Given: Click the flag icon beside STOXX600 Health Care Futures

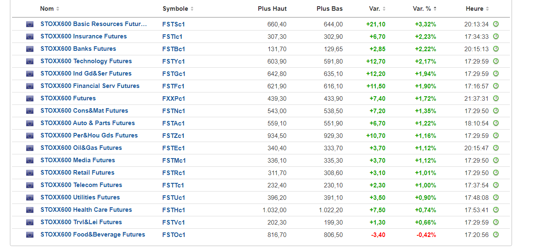Looking at the screenshot, I should (30, 210).
